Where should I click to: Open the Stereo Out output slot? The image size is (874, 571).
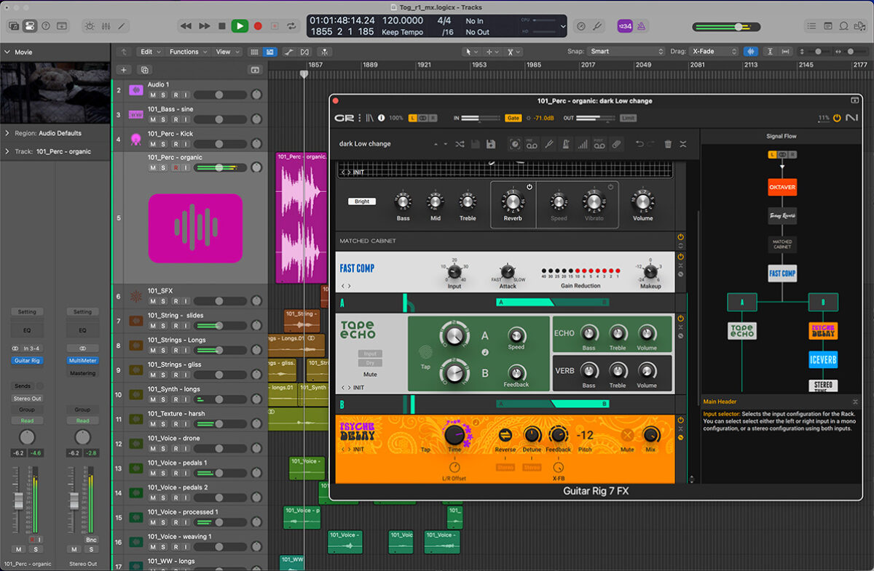click(x=27, y=399)
